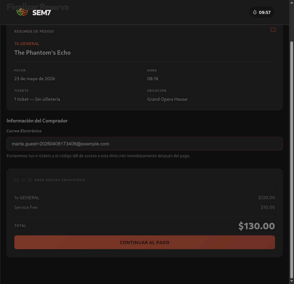This screenshot has height=284, width=294.
Task: Click the Pago Seguro Encriptado label
Action: point(60,180)
